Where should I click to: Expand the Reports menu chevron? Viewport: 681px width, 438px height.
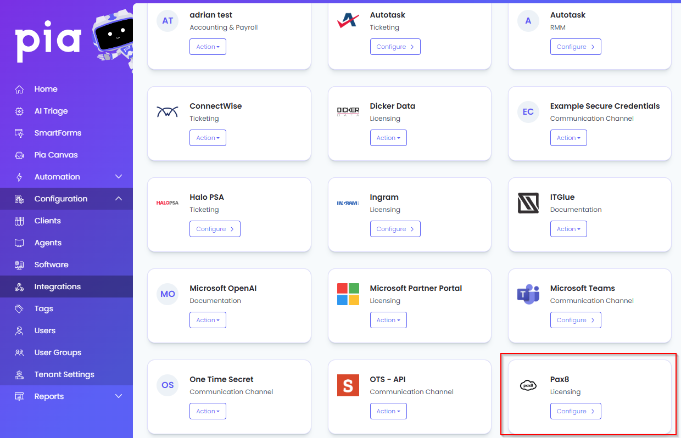[x=119, y=396]
